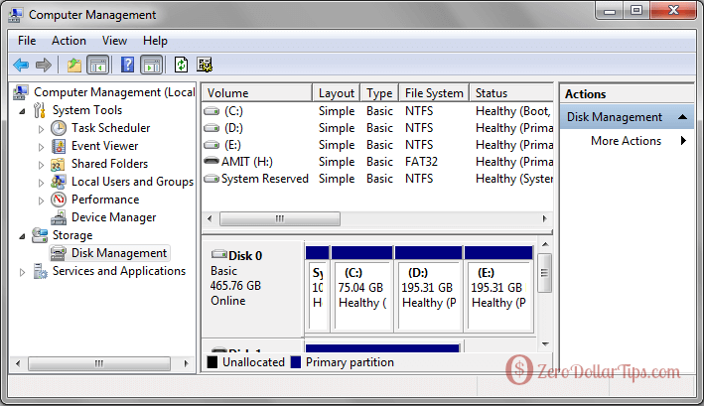
Task: Click the drive icon beside (C:) volume
Action: pos(211,111)
